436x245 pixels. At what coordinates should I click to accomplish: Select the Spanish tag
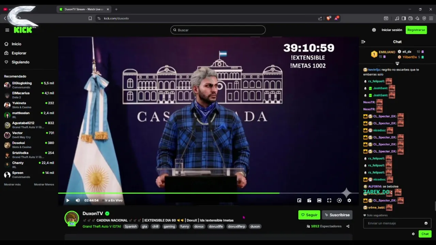coord(130,226)
